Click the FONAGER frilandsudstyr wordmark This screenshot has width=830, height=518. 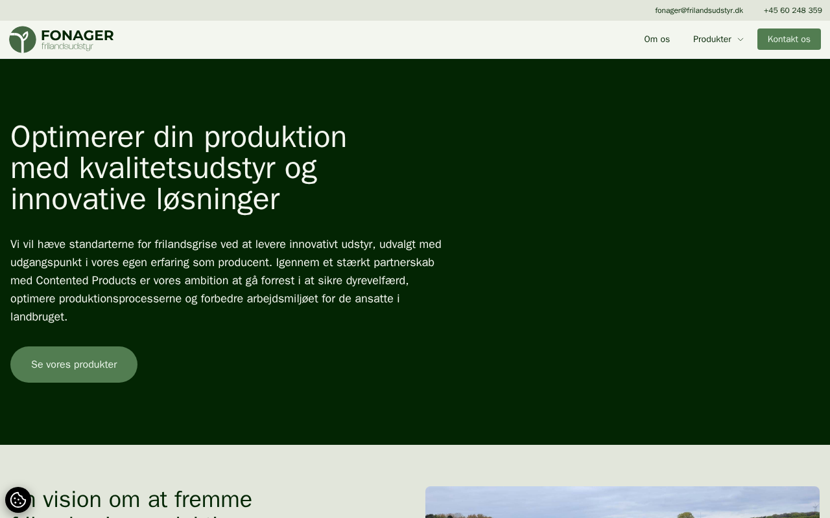tap(77, 39)
